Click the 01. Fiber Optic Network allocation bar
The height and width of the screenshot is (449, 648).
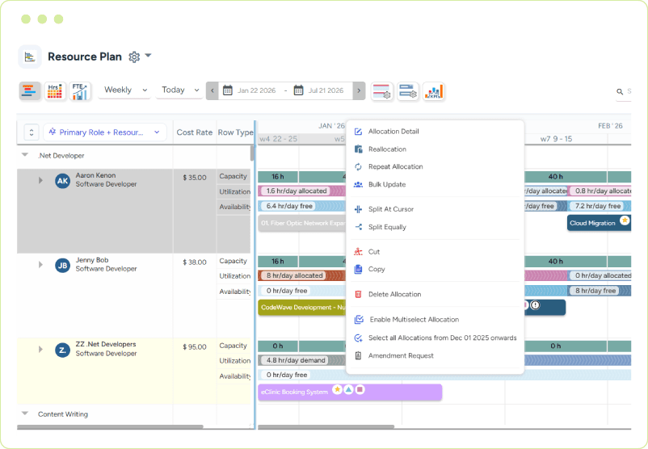click(302, 223)
